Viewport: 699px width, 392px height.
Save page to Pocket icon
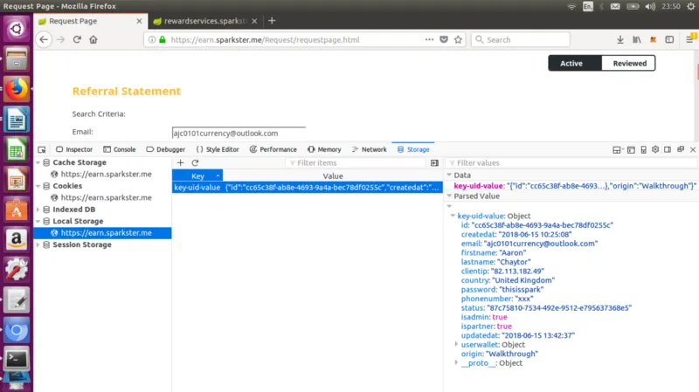tap(444, 39)
